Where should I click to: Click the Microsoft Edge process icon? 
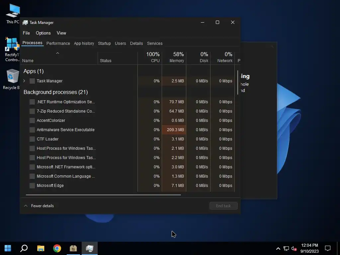pyautogui.click(x=32, y=186)
